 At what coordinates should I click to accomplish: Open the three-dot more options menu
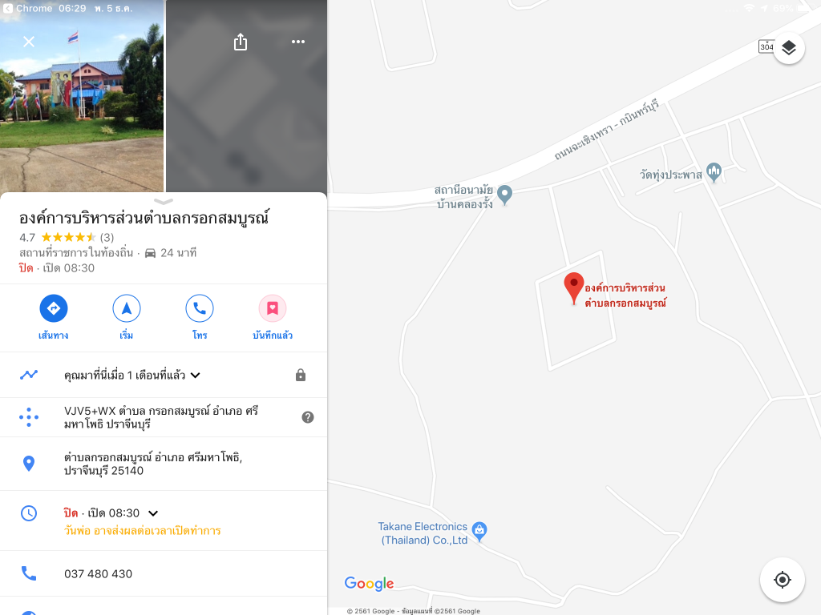pos(298,42)
